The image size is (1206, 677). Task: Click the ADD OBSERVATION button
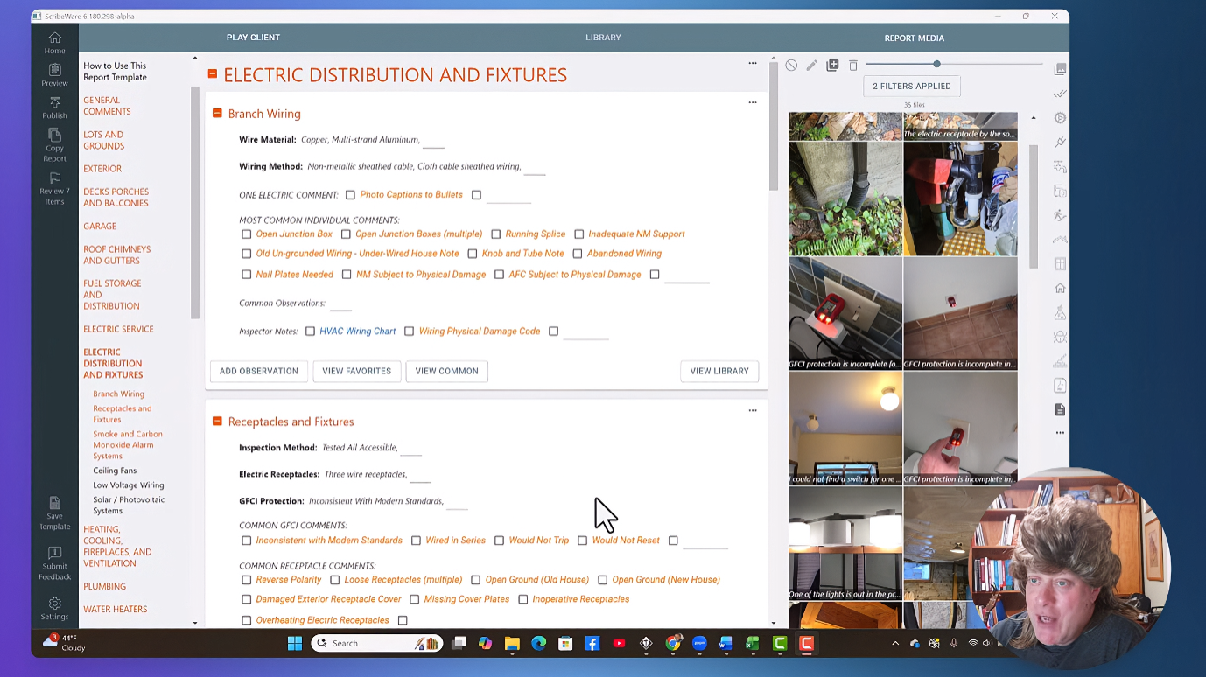(x=259, y=371)
